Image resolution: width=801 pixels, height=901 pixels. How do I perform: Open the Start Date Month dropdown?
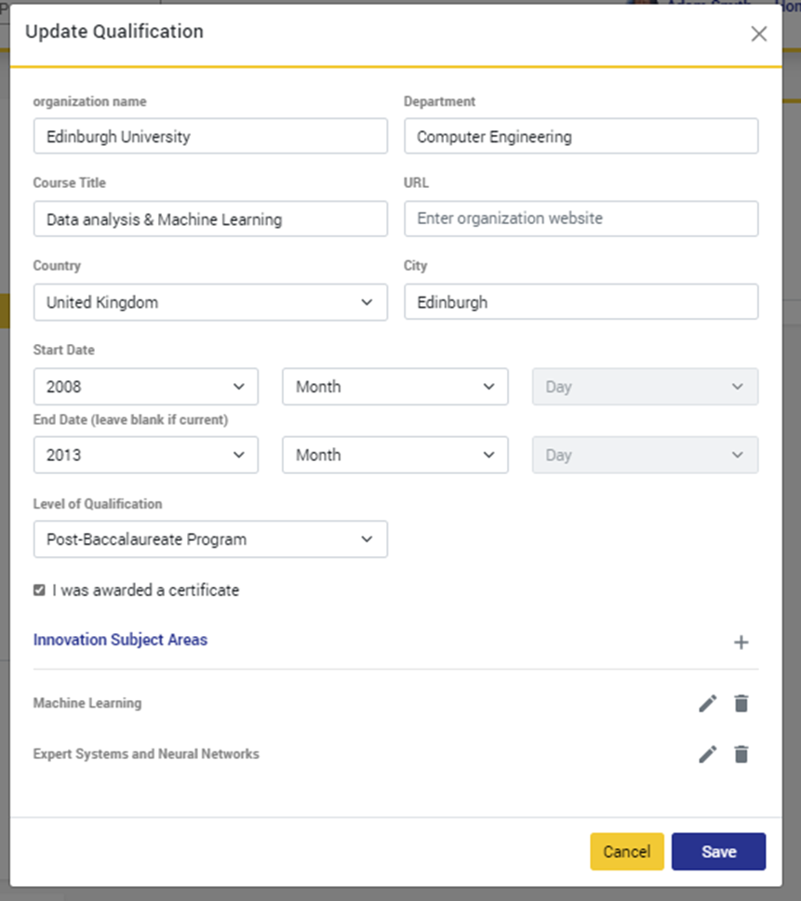395,387
